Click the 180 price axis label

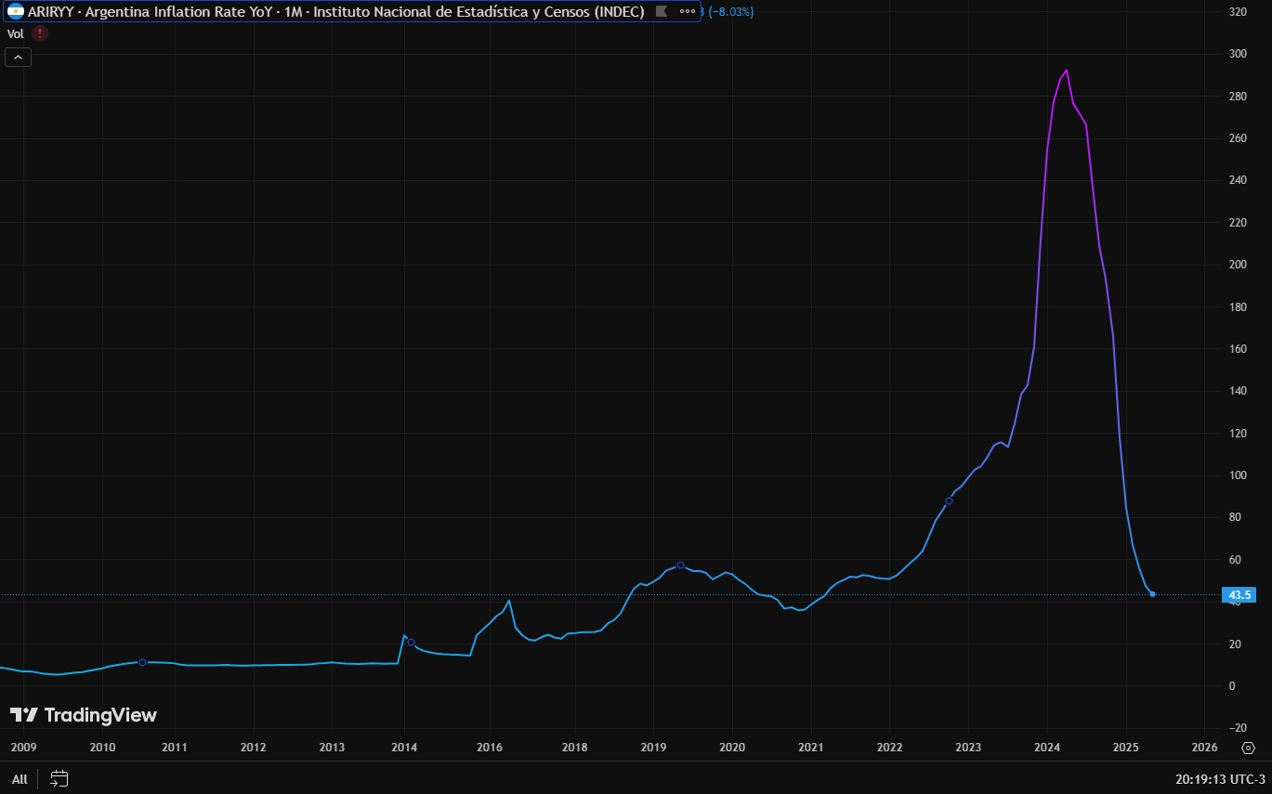(1238, 307)
